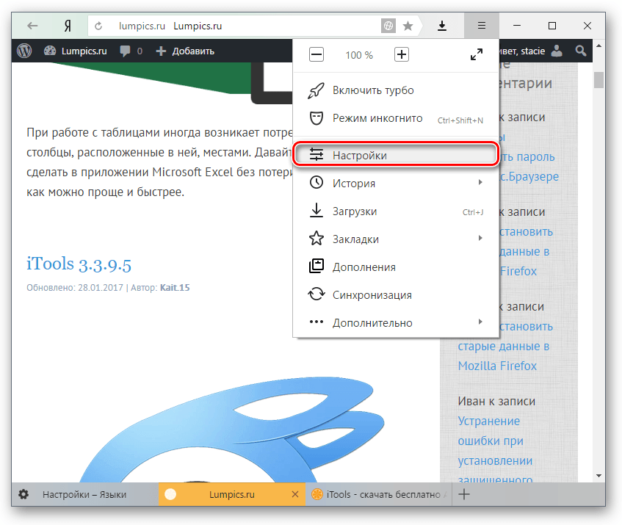Open the iTools 3.3.9.5 article link
Viewport: 622px width, 525px height.
tap(79, 264)
